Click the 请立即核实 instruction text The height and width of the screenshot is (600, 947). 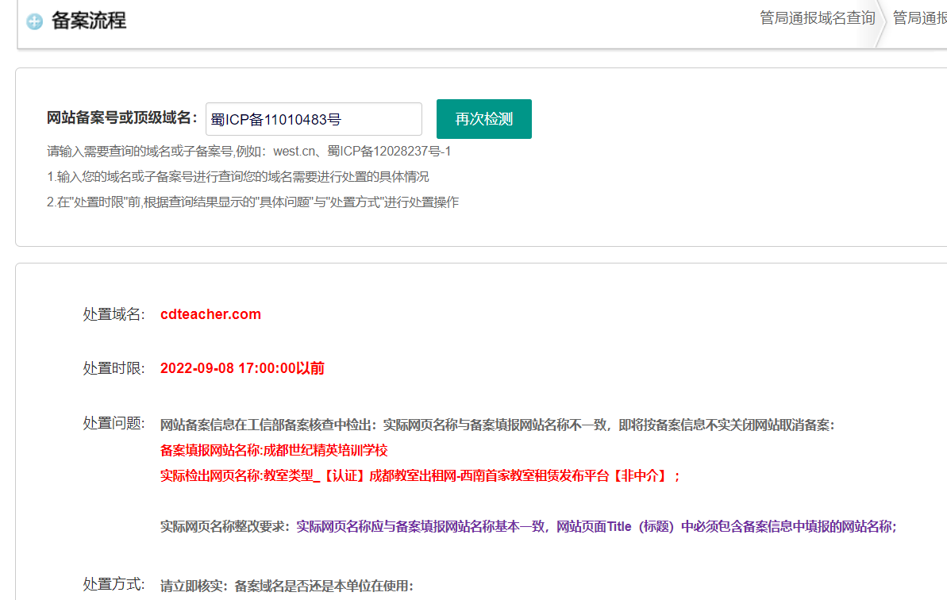[287, 587]
